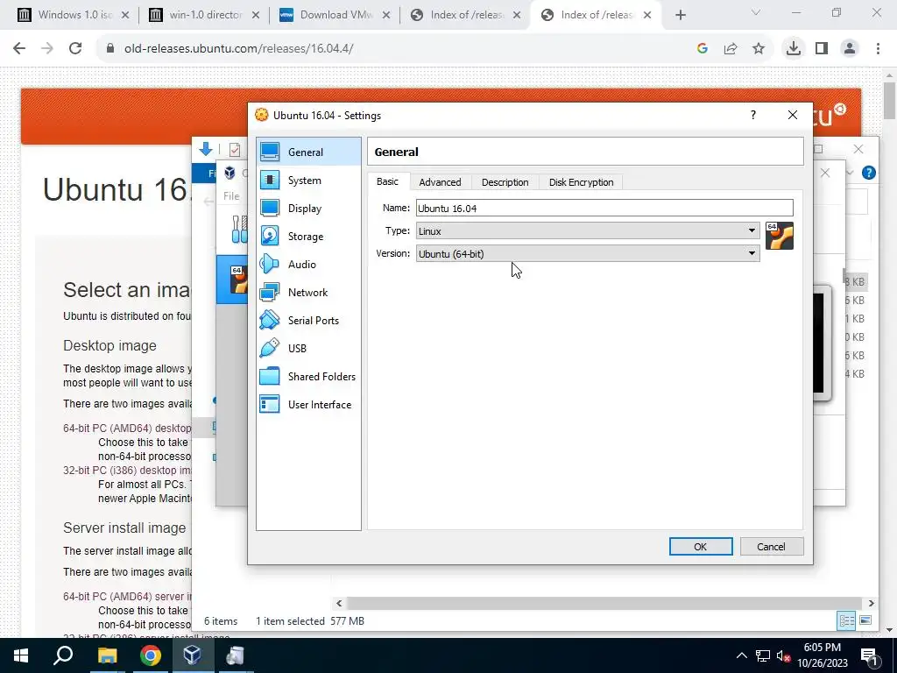Click the Explorer horizontal scrollbar left arrow
The width and height of the screenshot is (897, 673).
pos(339,603)
